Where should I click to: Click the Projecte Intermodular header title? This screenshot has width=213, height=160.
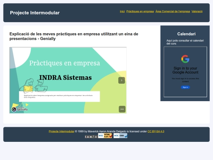coord(35,13)
